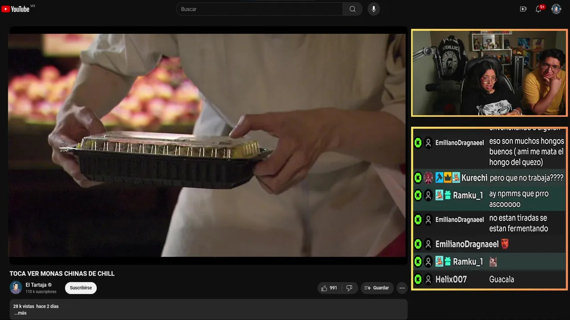Subscribe using the Suscribirse button
This screenshot has height=320, width=570.
tap(81, 288)
